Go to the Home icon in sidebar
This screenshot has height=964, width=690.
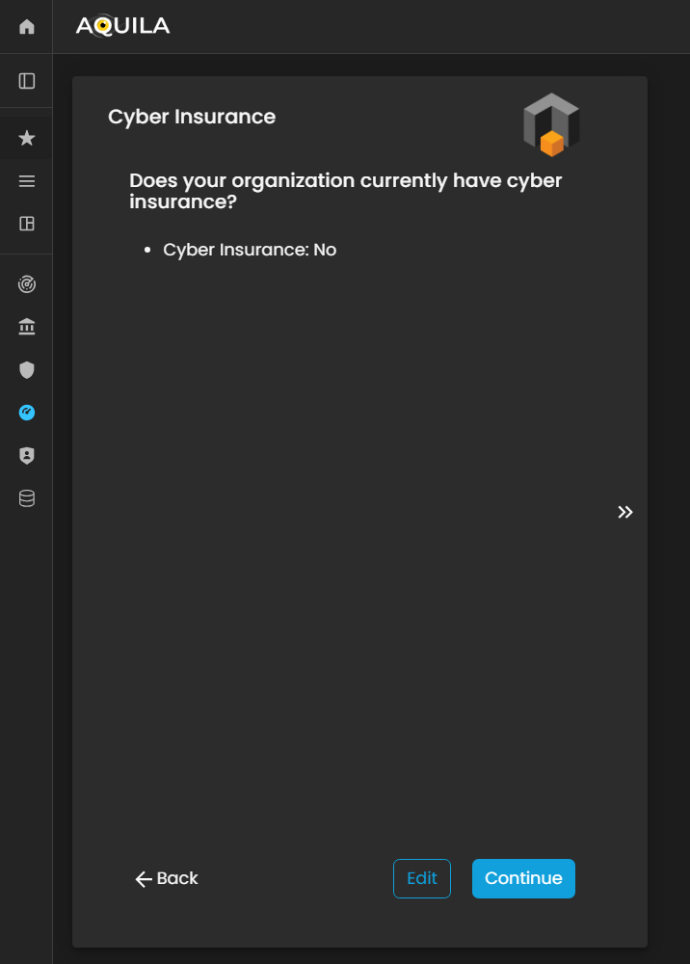(27, 27)
